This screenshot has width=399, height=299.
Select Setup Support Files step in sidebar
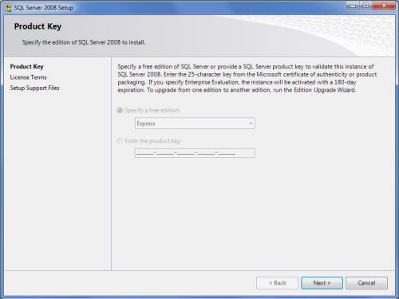click(x=34, y=88)
